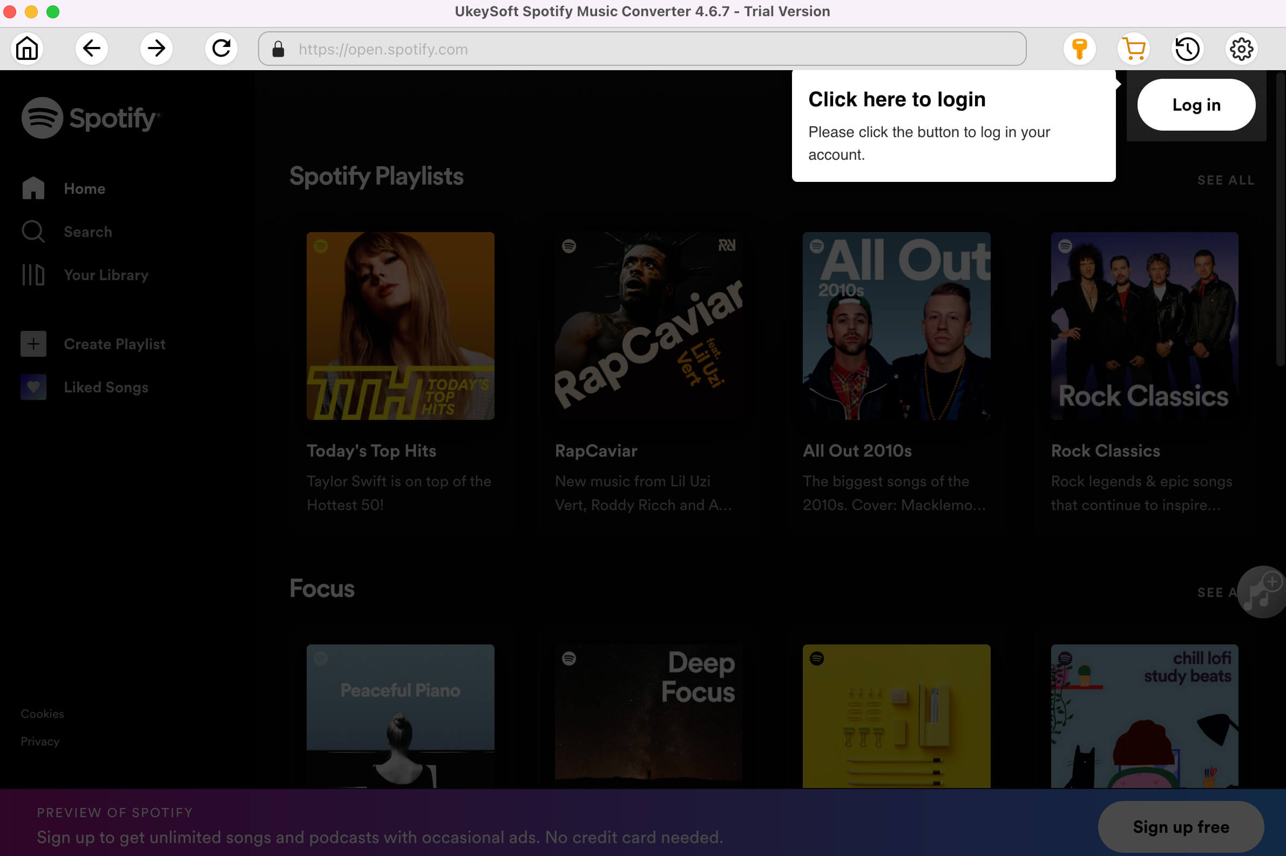1286x856 pixels.
Task: Click the Log In button
Action: click(x=1197, y=105)
